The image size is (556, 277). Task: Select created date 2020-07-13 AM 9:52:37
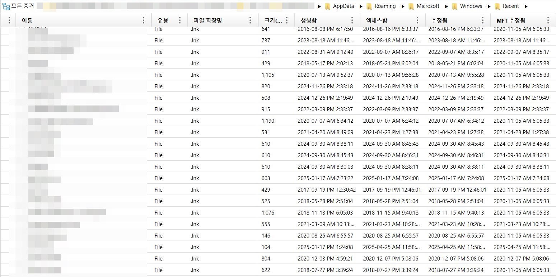(x=325, y=75)
